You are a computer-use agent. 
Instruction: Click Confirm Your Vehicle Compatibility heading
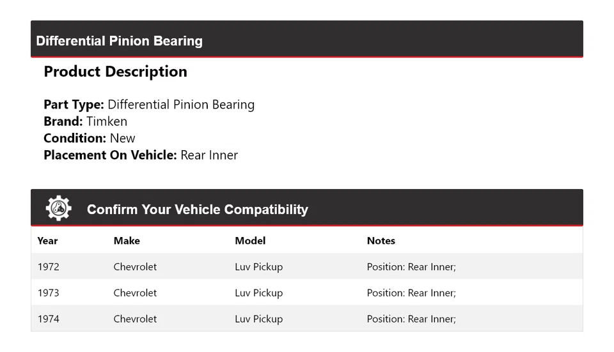click(197, 210)
